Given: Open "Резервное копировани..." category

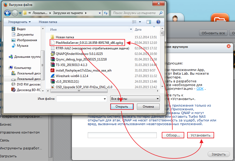Looking at the screenshot, I should pos(21,117).
